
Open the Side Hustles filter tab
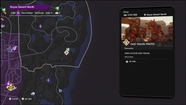pyautogui.click(x=50, y=13)
